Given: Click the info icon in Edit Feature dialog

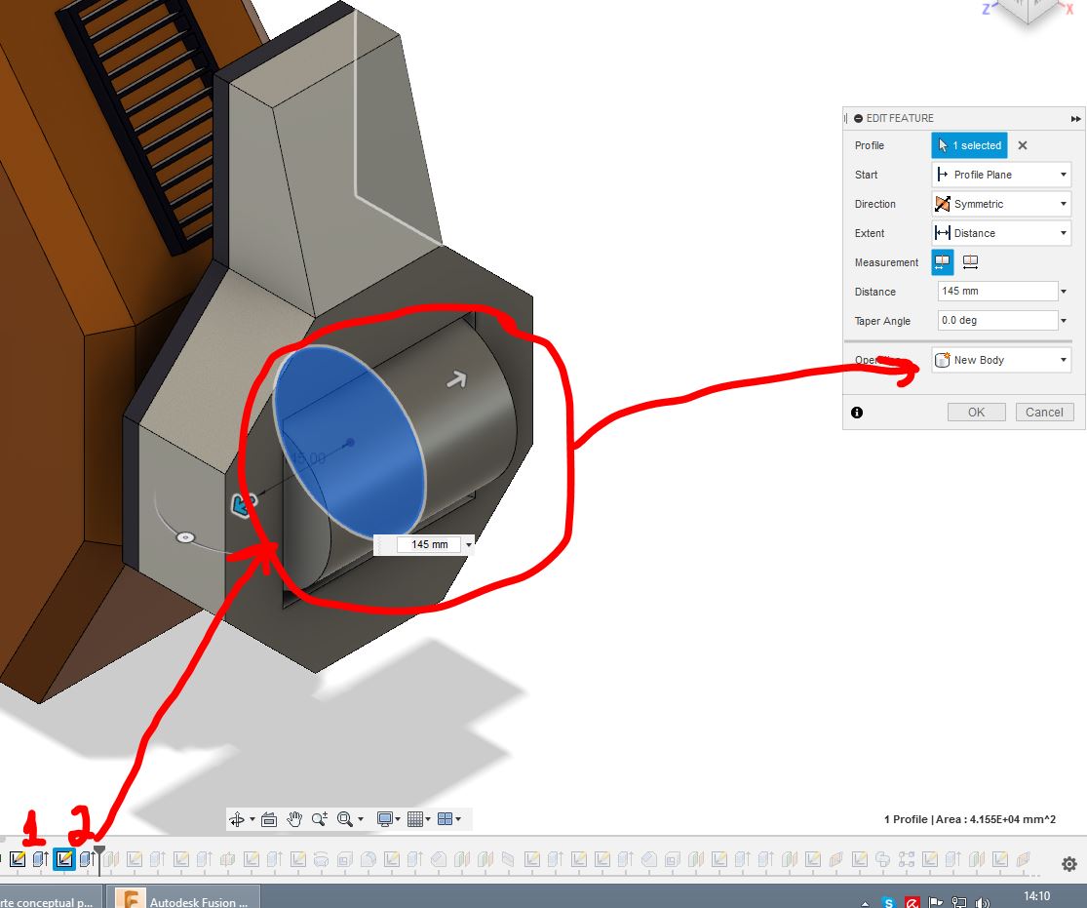Looking at the screenshot, I should [x=857, y=413].
